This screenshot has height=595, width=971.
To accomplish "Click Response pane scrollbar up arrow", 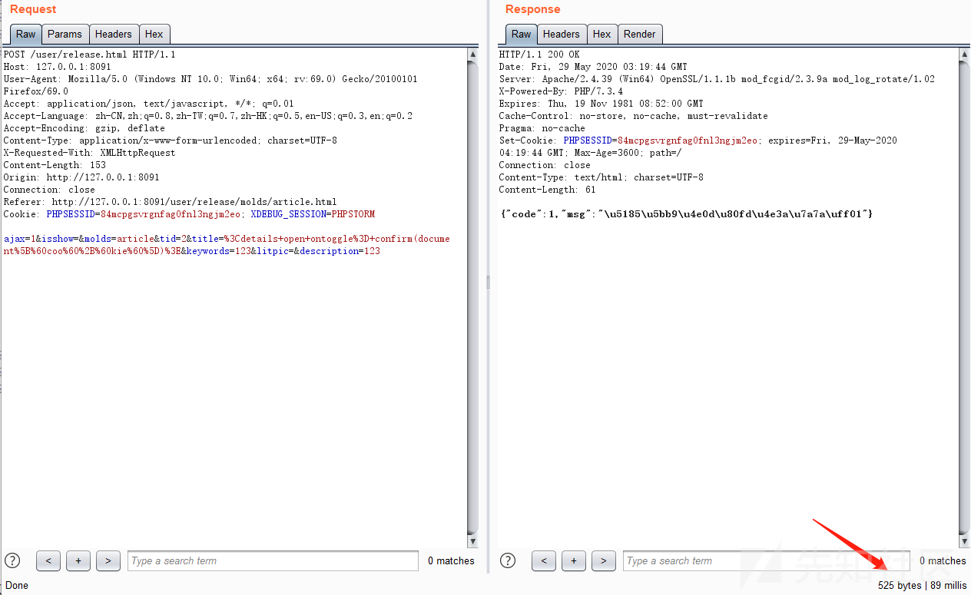I will (x=964, y=55).
